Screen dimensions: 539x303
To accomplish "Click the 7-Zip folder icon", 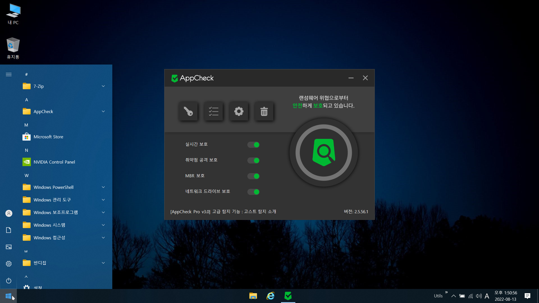I will [x=27, y=86].
